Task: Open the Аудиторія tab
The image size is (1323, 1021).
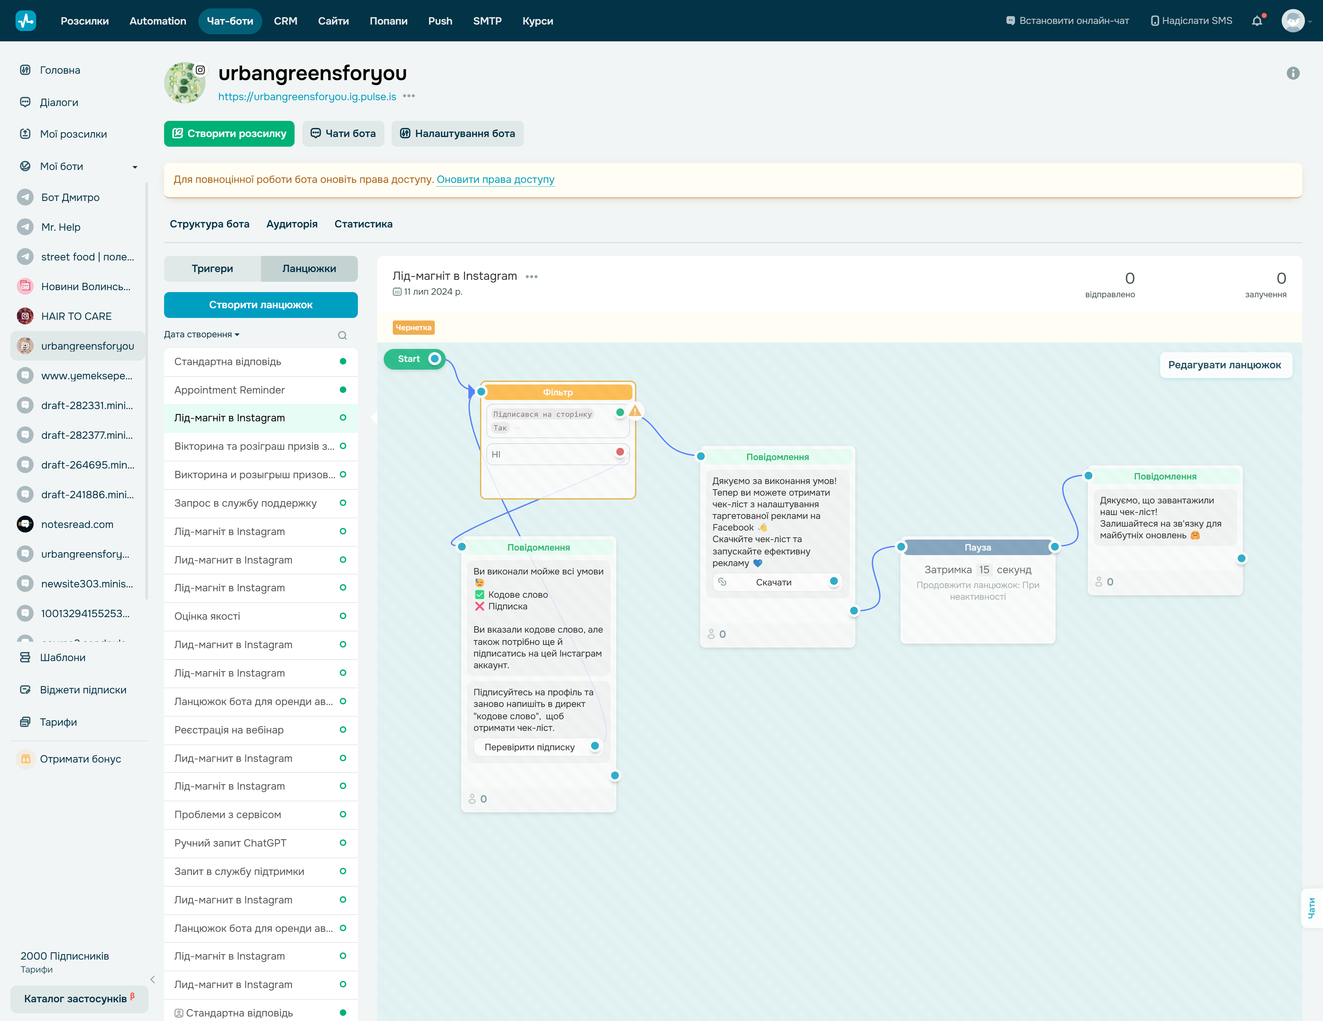Action: click(292, 224)
